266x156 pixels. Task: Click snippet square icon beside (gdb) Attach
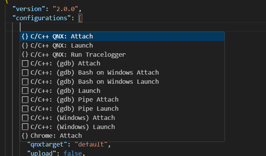[25, 64]
